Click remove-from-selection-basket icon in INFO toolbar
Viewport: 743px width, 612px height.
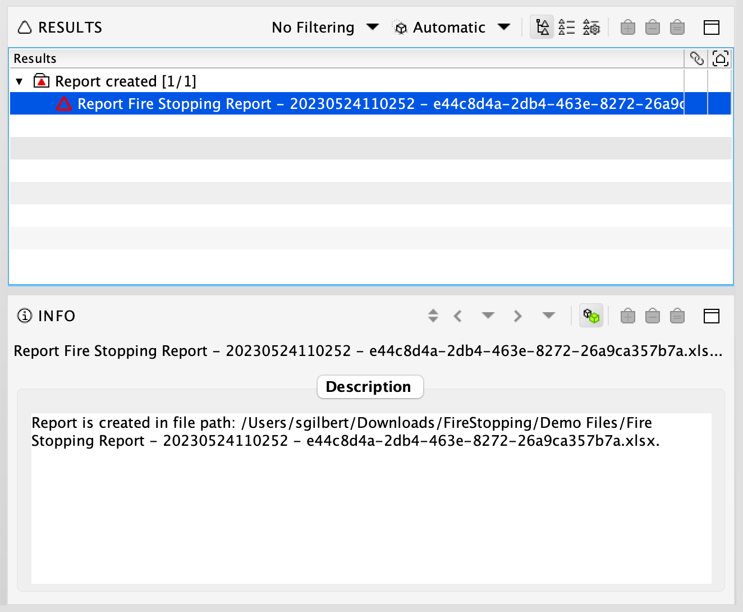pos(653,316)
